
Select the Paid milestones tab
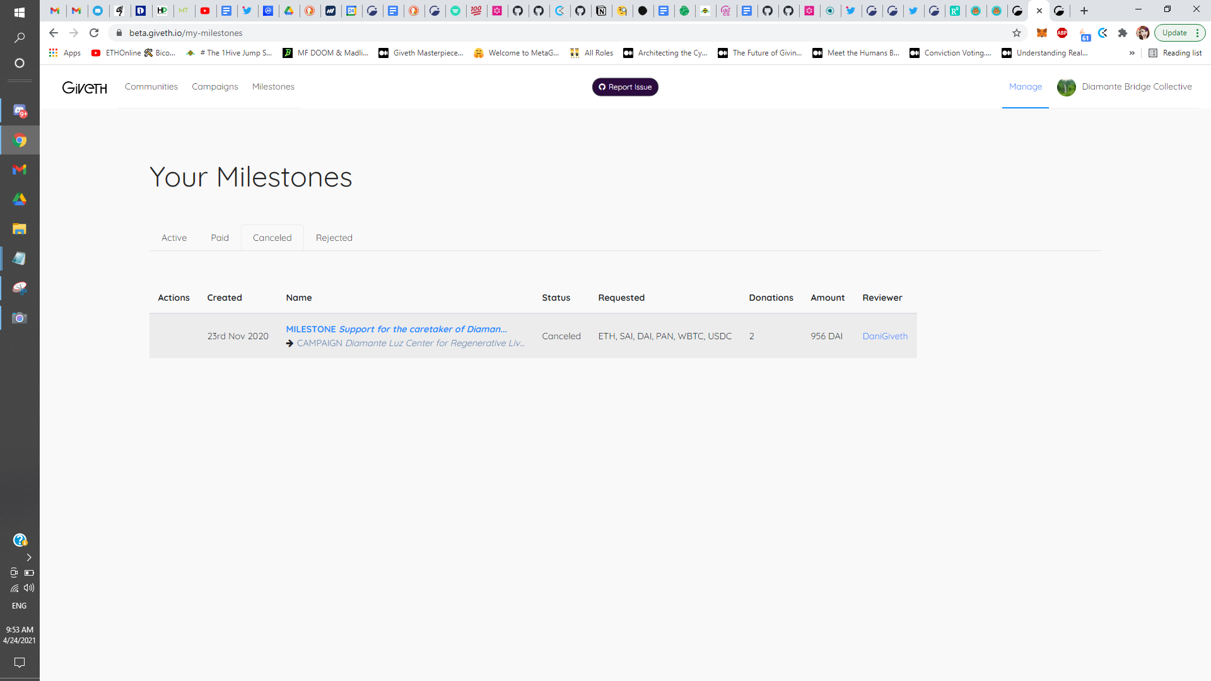[x=220, y=238]
